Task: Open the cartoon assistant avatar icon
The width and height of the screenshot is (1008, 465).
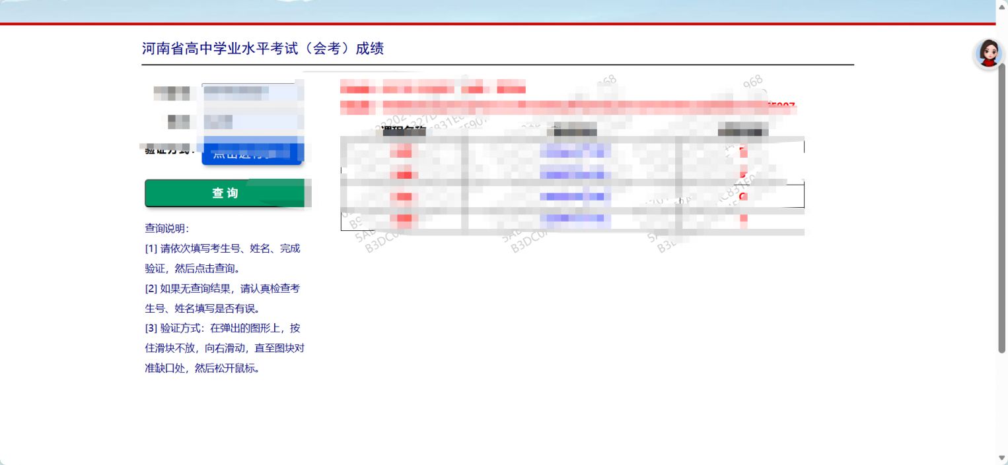Action: pyautogui.click(x=988, y=53)
